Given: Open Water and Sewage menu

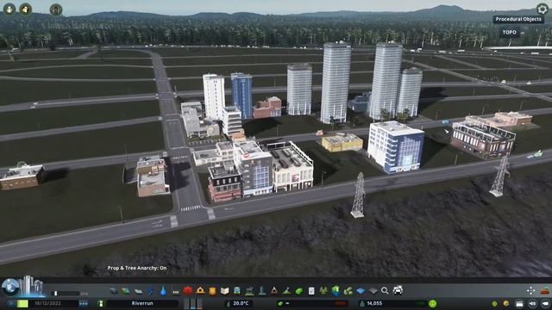Looking at the screenshot, I should [163, 291].
